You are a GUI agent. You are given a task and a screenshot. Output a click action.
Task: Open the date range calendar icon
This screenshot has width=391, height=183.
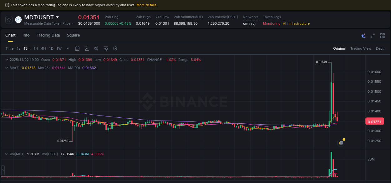[77, 48]
